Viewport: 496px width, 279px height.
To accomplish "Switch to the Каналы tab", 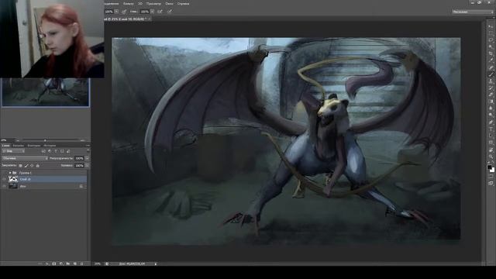I will (18, 146).
